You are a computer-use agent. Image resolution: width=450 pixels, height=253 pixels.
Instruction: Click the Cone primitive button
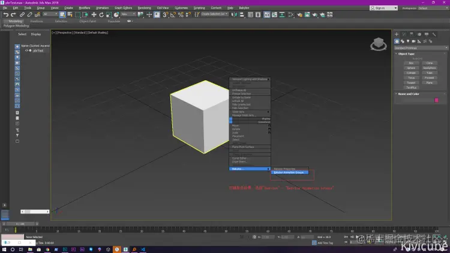tap(430, 63)
